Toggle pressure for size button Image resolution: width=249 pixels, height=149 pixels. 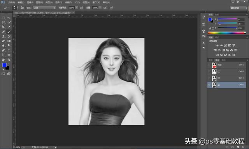coord(112,8)
